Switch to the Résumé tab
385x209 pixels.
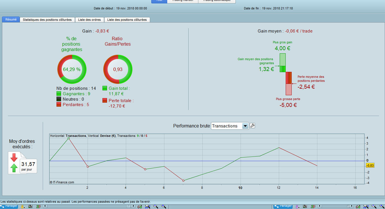point(11,19)
